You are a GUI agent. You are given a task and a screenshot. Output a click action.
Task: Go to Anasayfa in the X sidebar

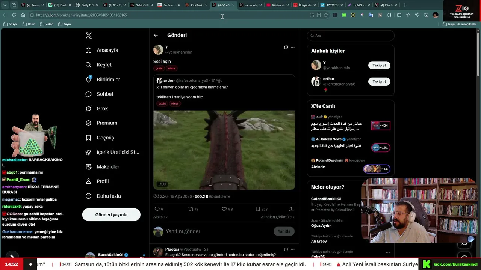(102, 50)
